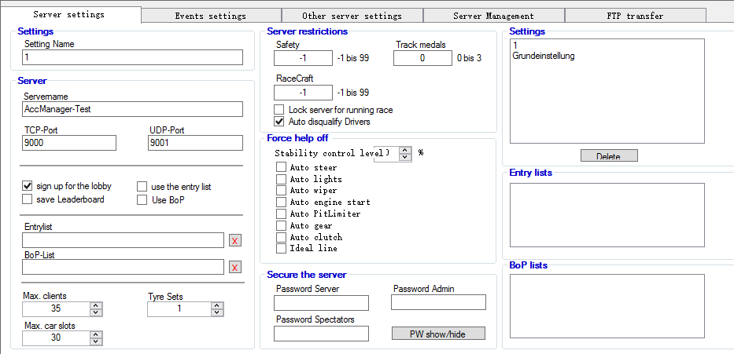Raise Stability control level spinner
The image size is (734, 354).
pos(405,149)
